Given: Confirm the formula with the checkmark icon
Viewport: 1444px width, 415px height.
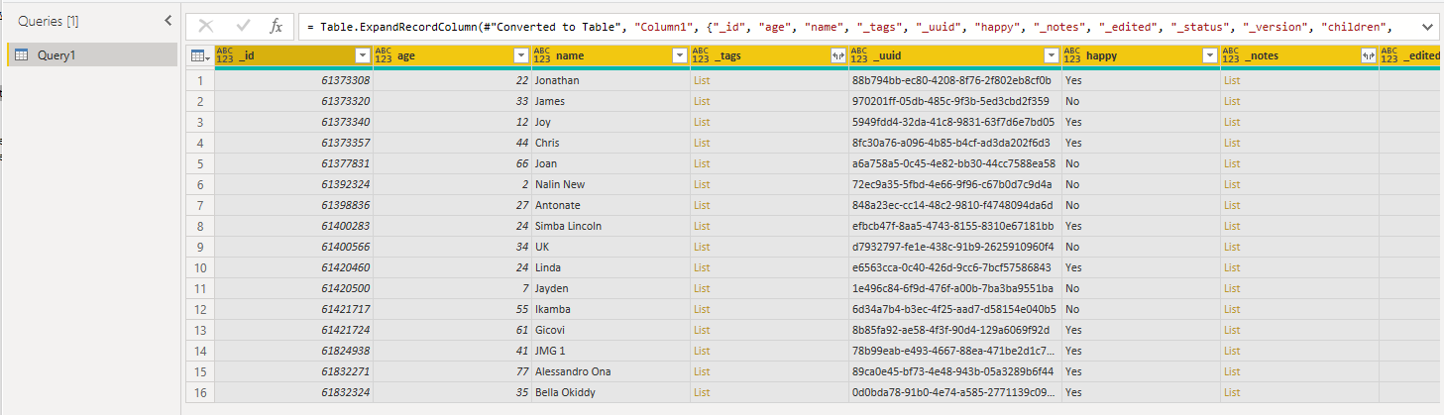Looking at the screenshot, I should point(243,27).
